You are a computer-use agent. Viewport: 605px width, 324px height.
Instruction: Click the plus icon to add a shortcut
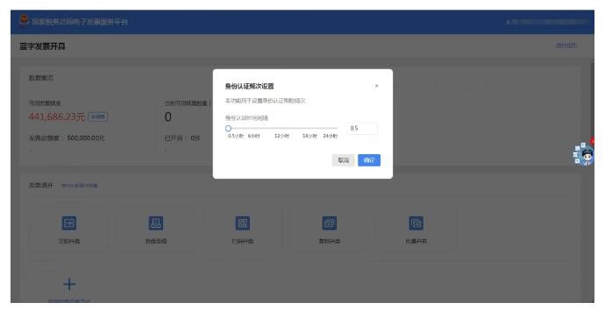(69, 285)
